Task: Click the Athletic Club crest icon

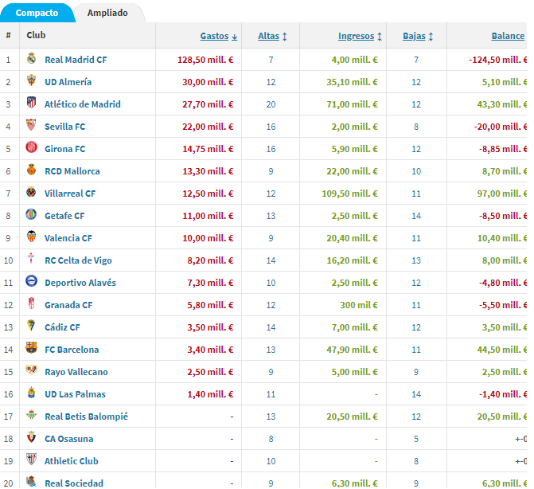Action: coord(31,460)
